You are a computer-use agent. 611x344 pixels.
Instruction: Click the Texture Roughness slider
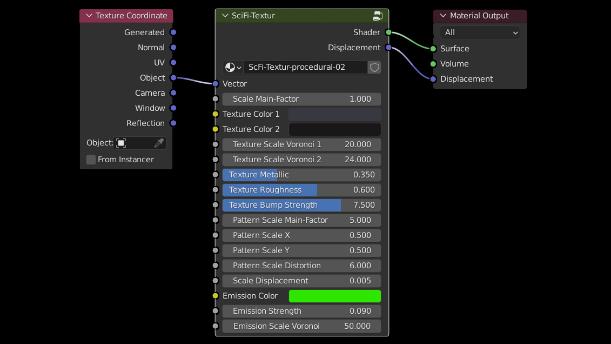tap(301, 190)
